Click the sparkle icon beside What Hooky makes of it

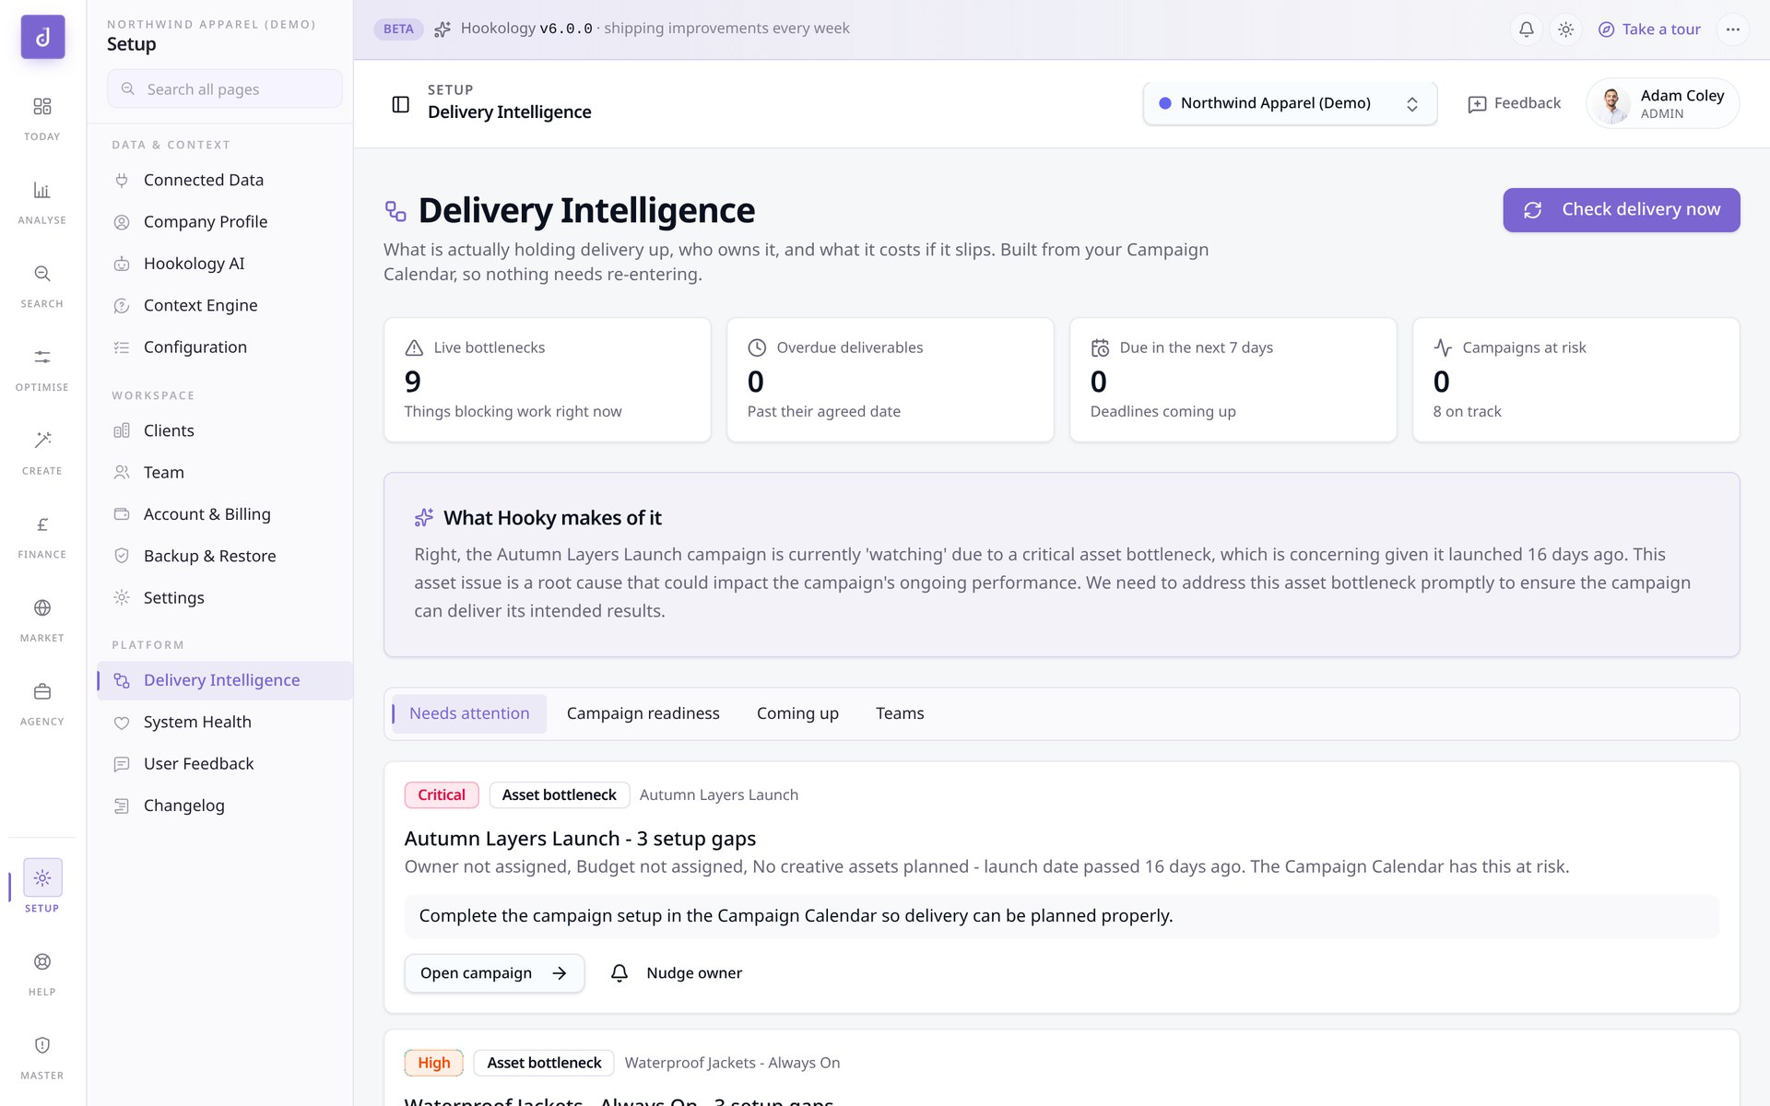pos(424,518)
